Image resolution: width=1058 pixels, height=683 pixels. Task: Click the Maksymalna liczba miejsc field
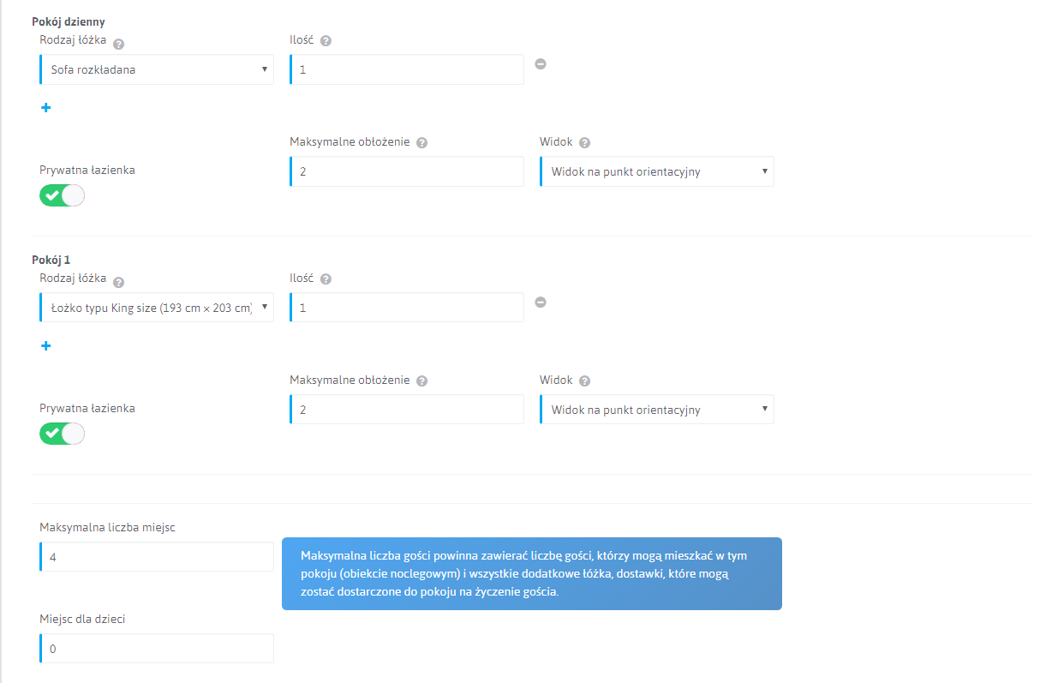[x=157, y=557]
